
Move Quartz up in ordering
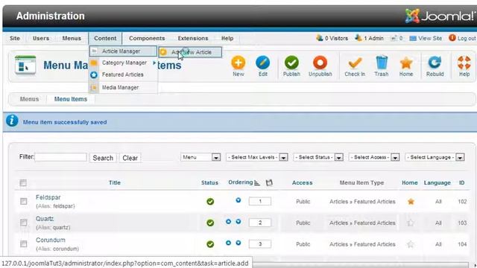[x=229, y=222]
